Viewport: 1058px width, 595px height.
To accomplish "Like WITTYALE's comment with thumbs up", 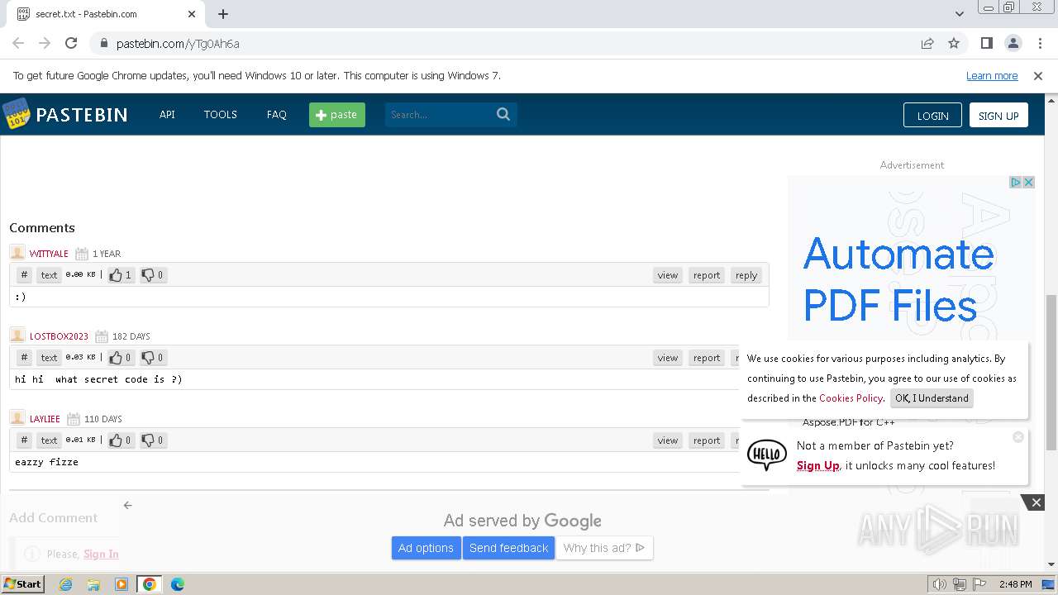I will click(121, 275).
